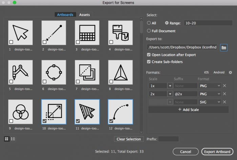Open PNG format dropdown in 2x row

[x=210, y=94]
